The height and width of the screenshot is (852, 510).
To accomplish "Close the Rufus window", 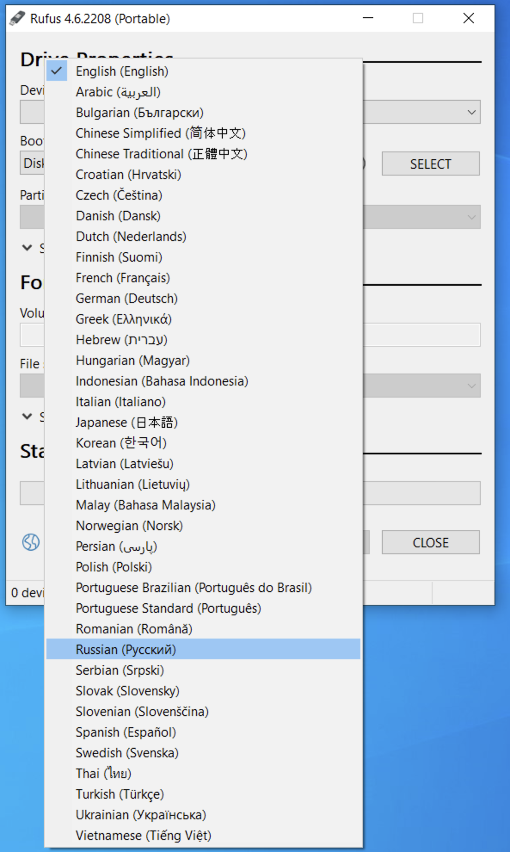I will [469, 18].
